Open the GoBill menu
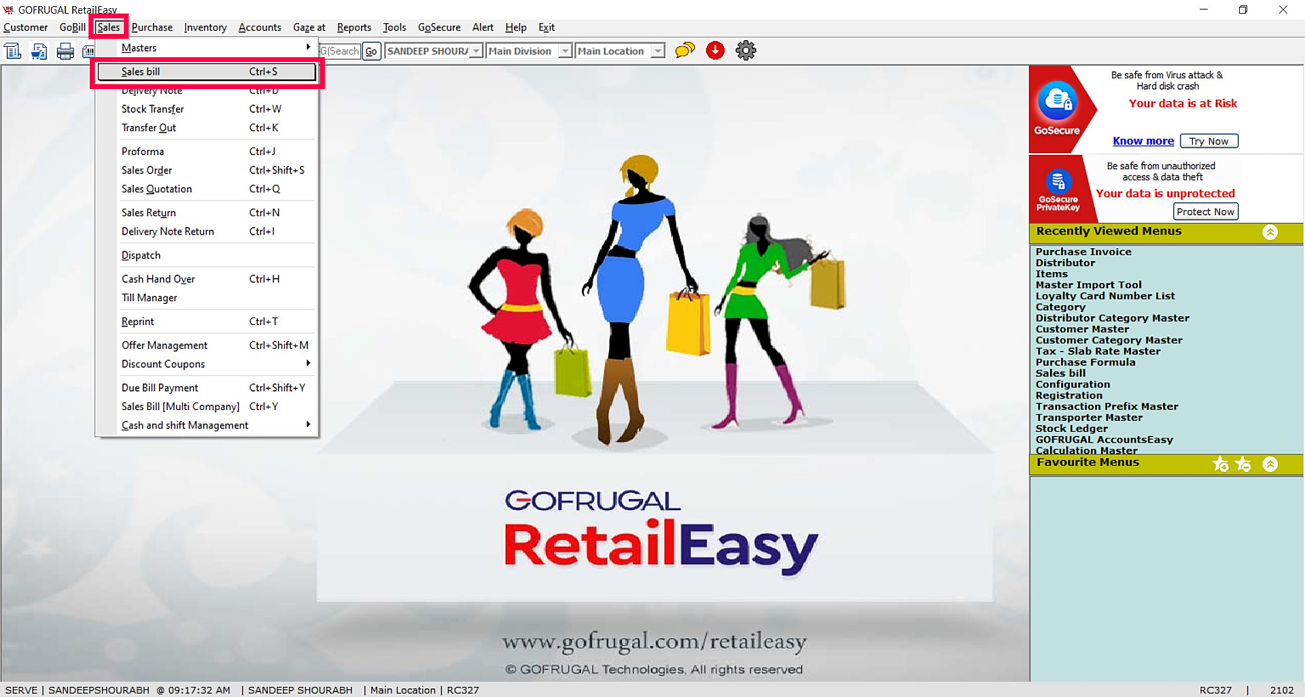Screen dimensions: 1305x697 click(x=73, y=27)
